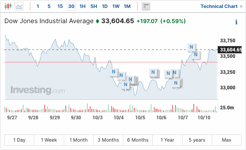Click the +197.07 price change value
Viewport: 246px width, 150px height.
click(x=147, y=21)
